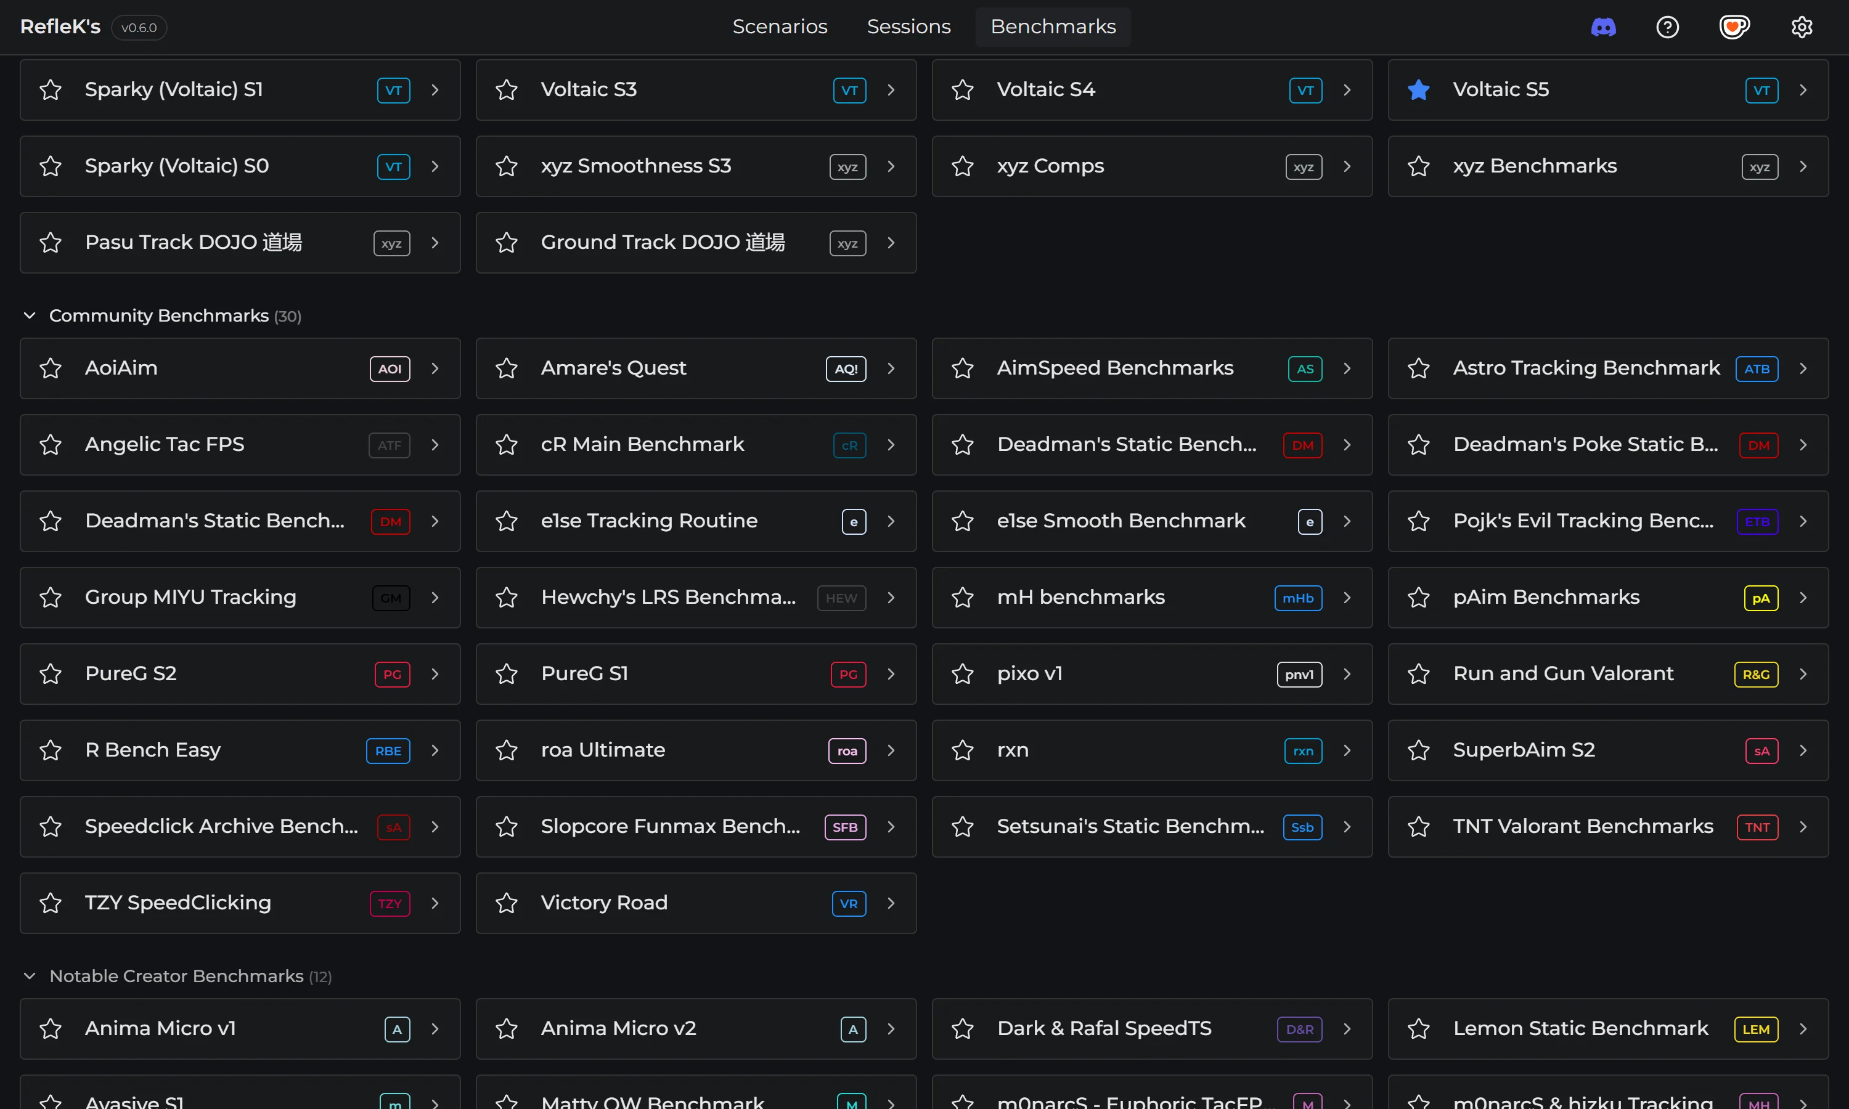The width and height of the screenshot is (1849, 1109).
Task: Open the TNT Valorant Benchmarks card
Action: 1582,827
